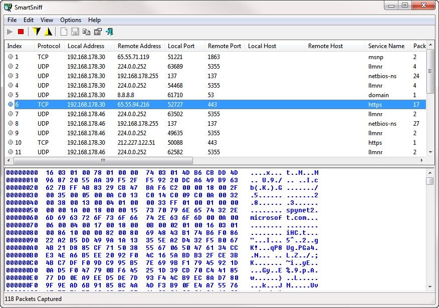Click the hex pane vertical scrollbar thumb
This screenshot has width=439, height=308.
(430, 181)
